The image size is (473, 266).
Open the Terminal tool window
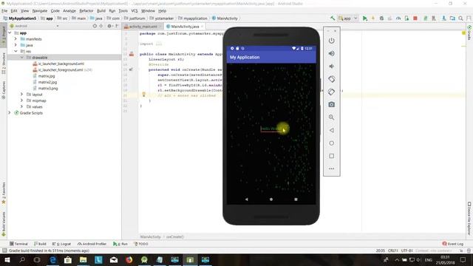pyautogui.click(x=18, y=244)
